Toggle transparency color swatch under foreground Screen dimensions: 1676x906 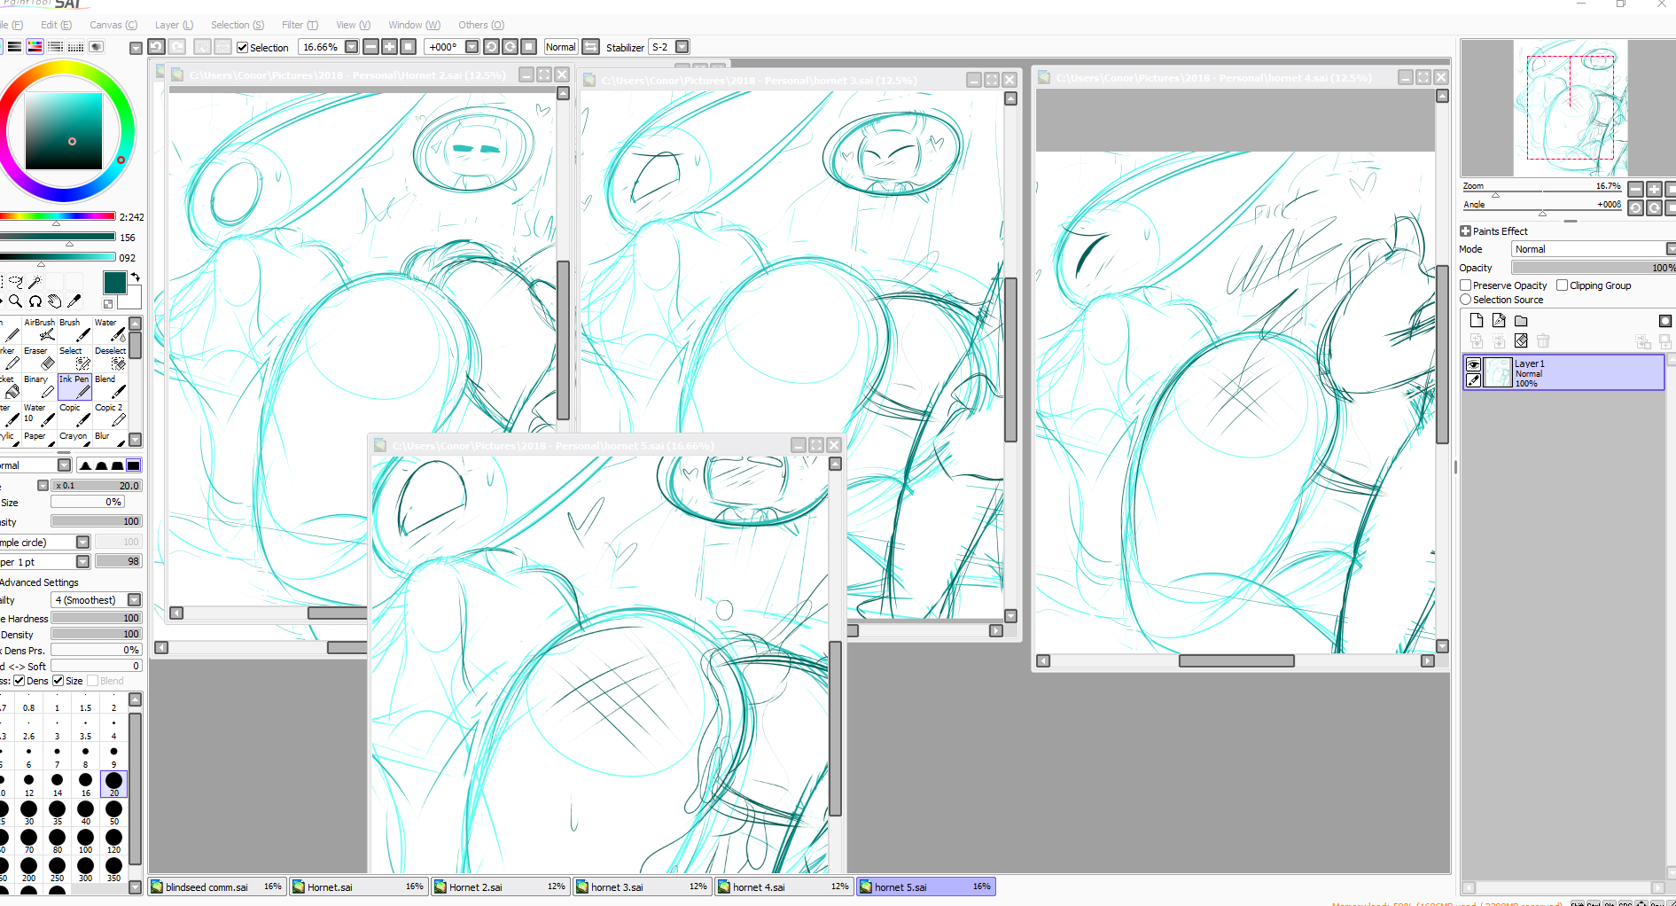pyautogui.click(x=108, y=304)
